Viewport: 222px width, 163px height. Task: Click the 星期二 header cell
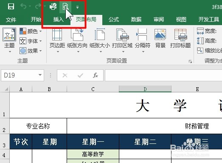[x=145, y=142]
